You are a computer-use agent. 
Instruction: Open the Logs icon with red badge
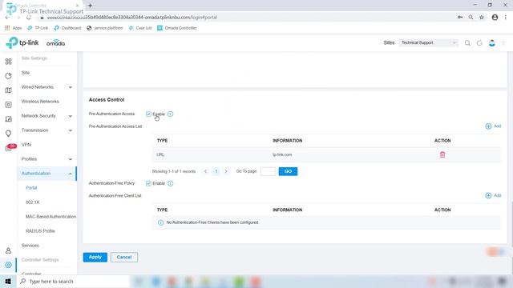[10, 147]
